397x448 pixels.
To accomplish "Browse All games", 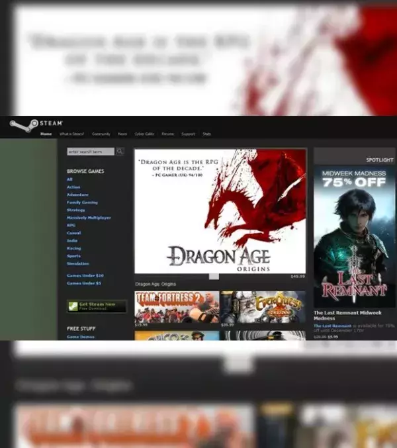I will pyautogui.click(x=69, y=179).
